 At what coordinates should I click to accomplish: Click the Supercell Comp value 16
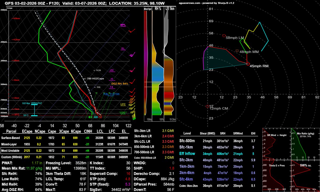click(x=129, y=173)
